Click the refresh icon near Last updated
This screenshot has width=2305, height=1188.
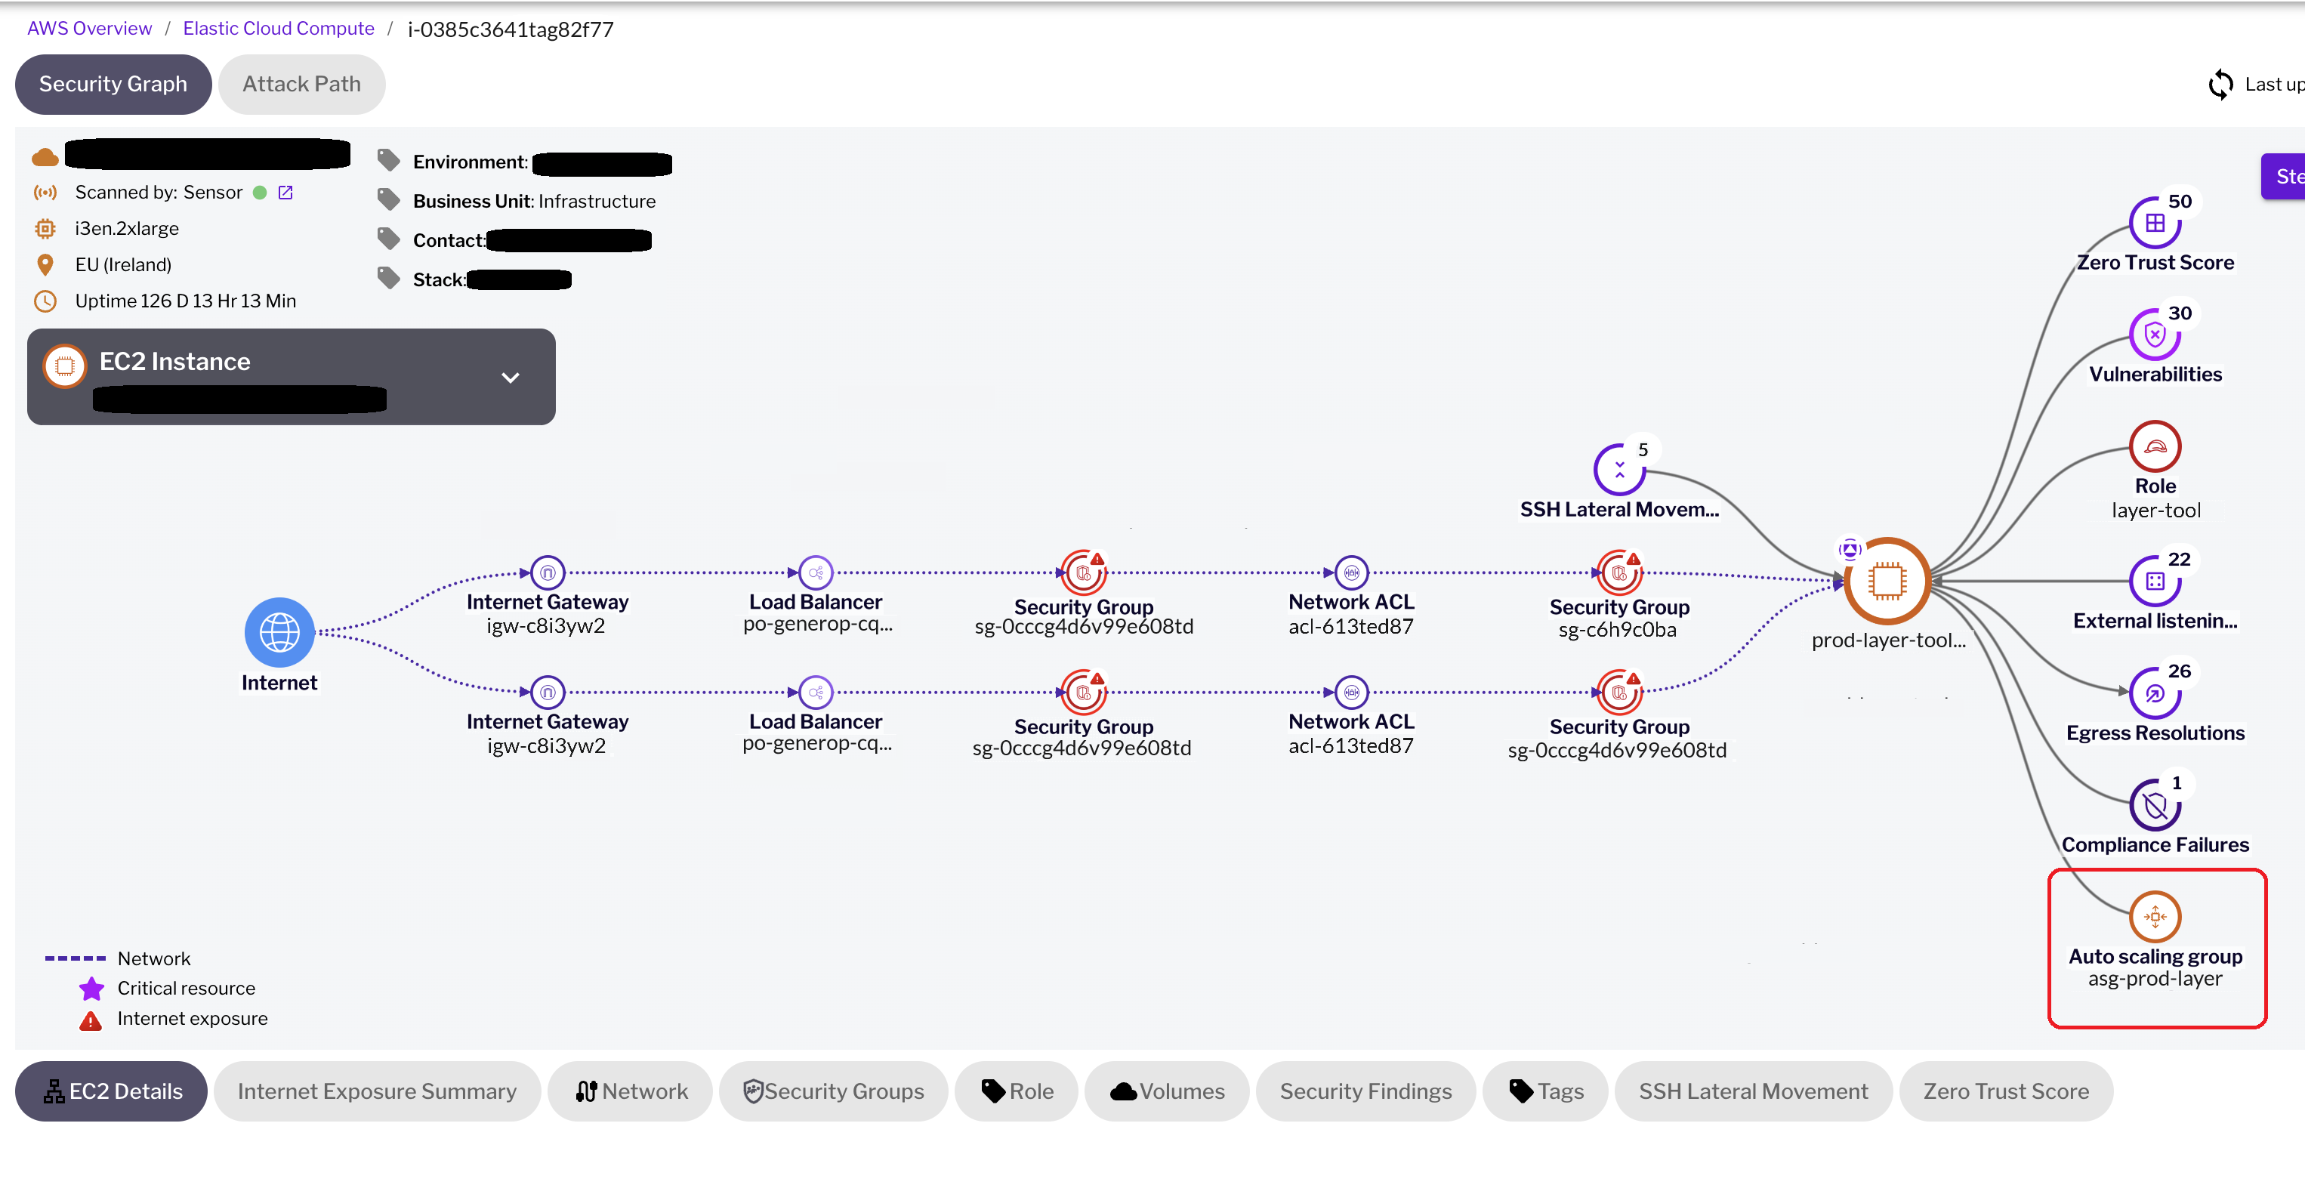2222,84
